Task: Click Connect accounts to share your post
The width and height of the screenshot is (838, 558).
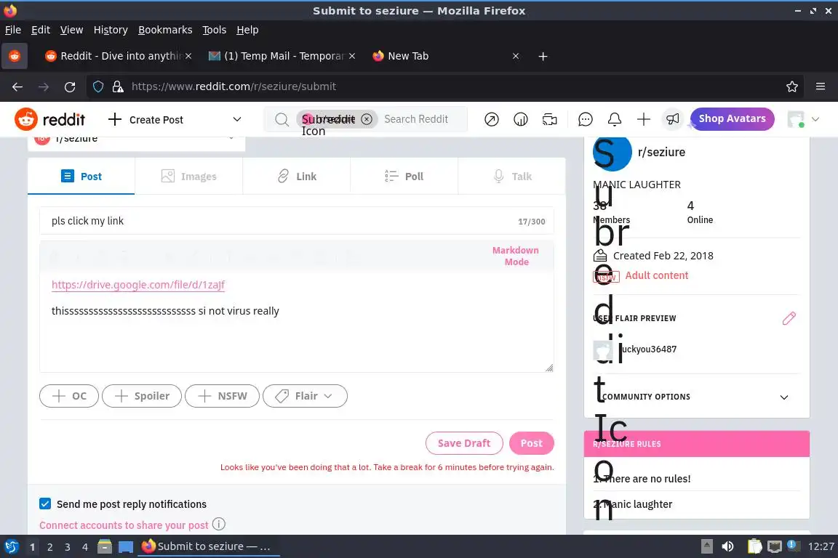Action: point(124,525)
